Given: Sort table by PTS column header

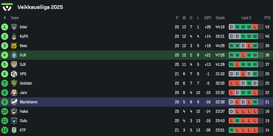Looking at the screenshot, I should [267, 18].
